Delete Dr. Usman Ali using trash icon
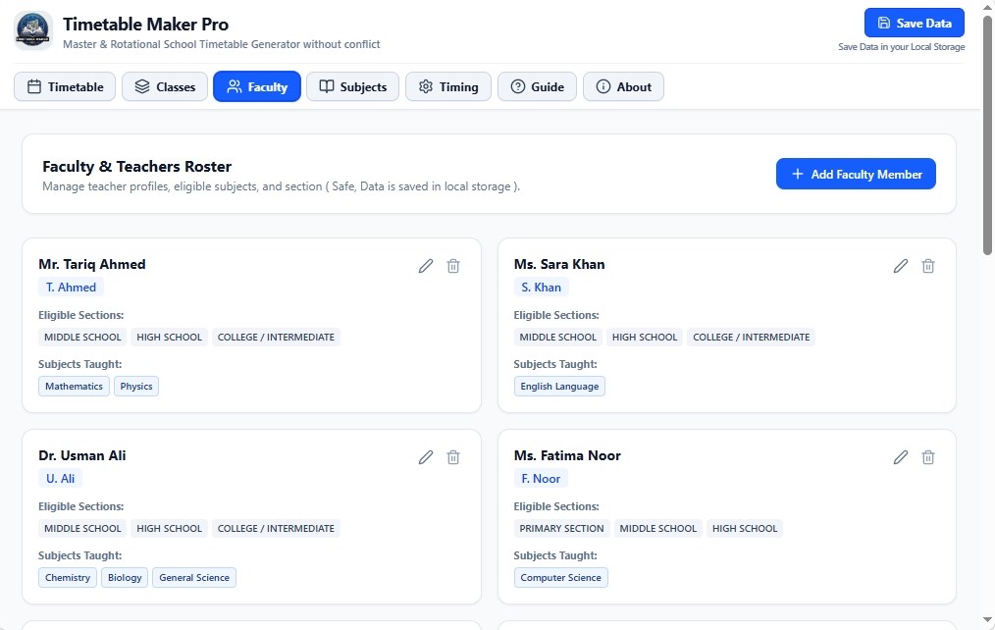This screenshot has height=630, width=995. coord(453,457)
